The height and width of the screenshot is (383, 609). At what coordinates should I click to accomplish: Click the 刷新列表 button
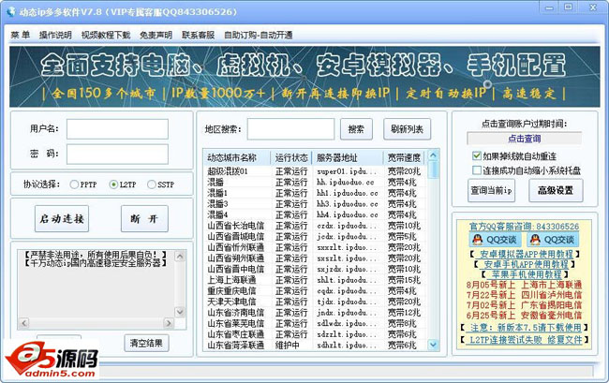pos(407,129)
